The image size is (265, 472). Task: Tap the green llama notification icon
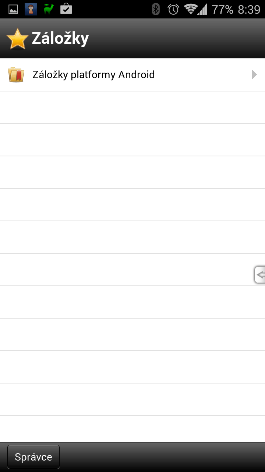click(x=49, y=9)
